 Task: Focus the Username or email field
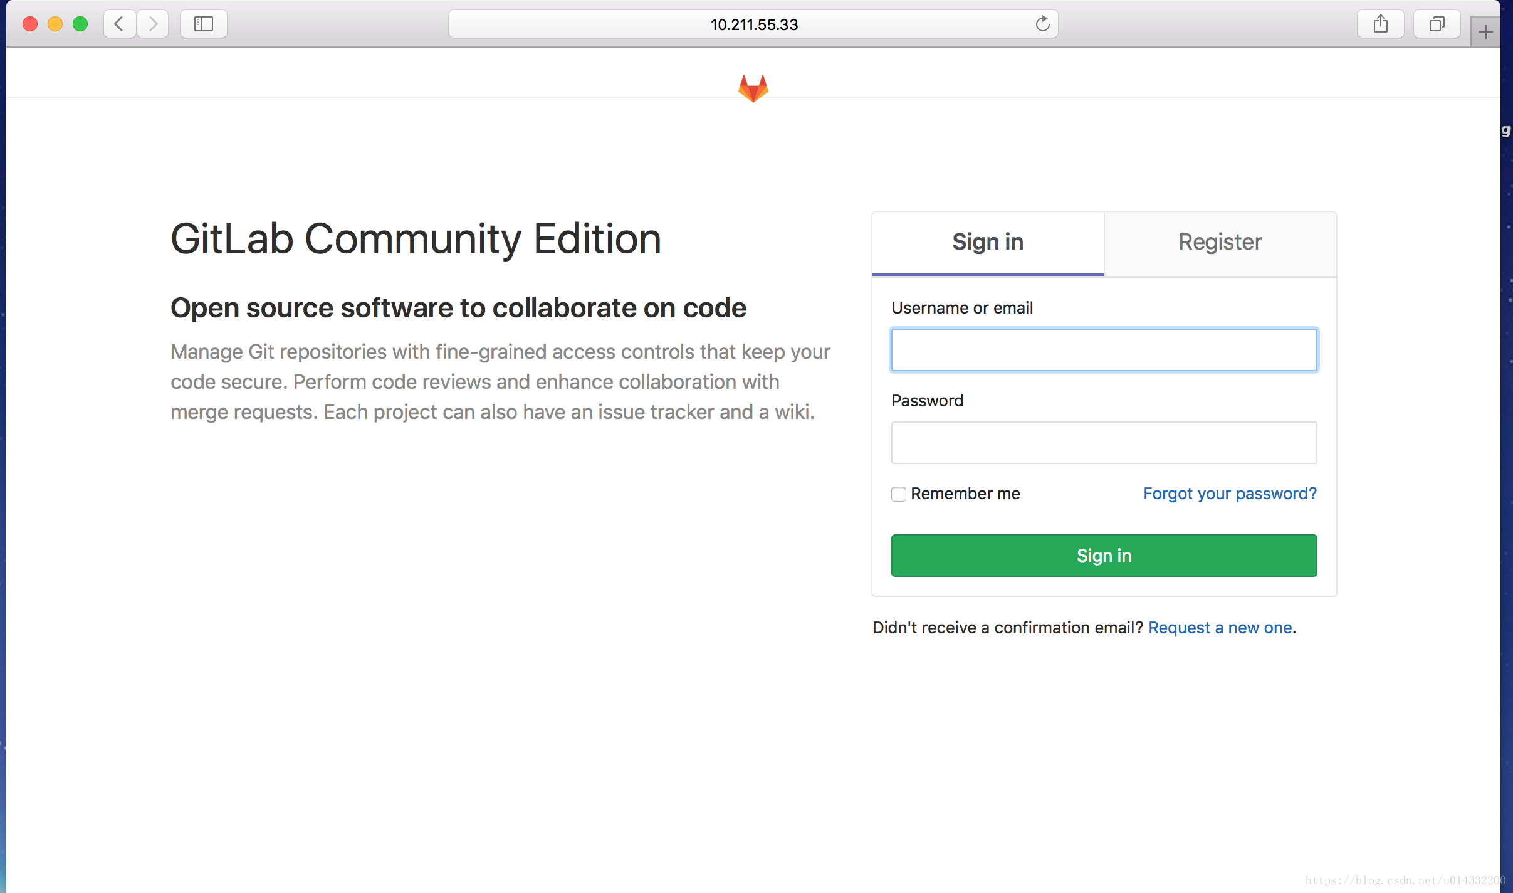pos(1104,350)
